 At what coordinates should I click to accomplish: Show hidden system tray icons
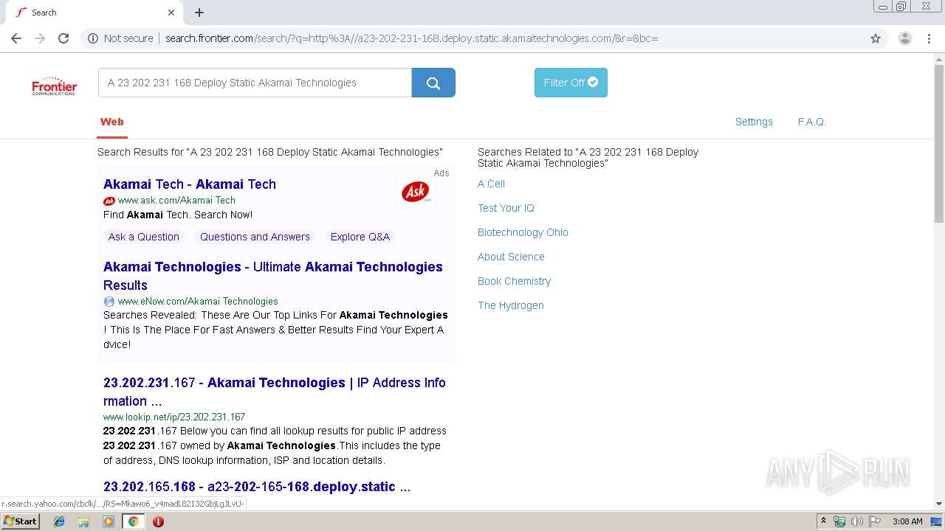coord(823,521)
